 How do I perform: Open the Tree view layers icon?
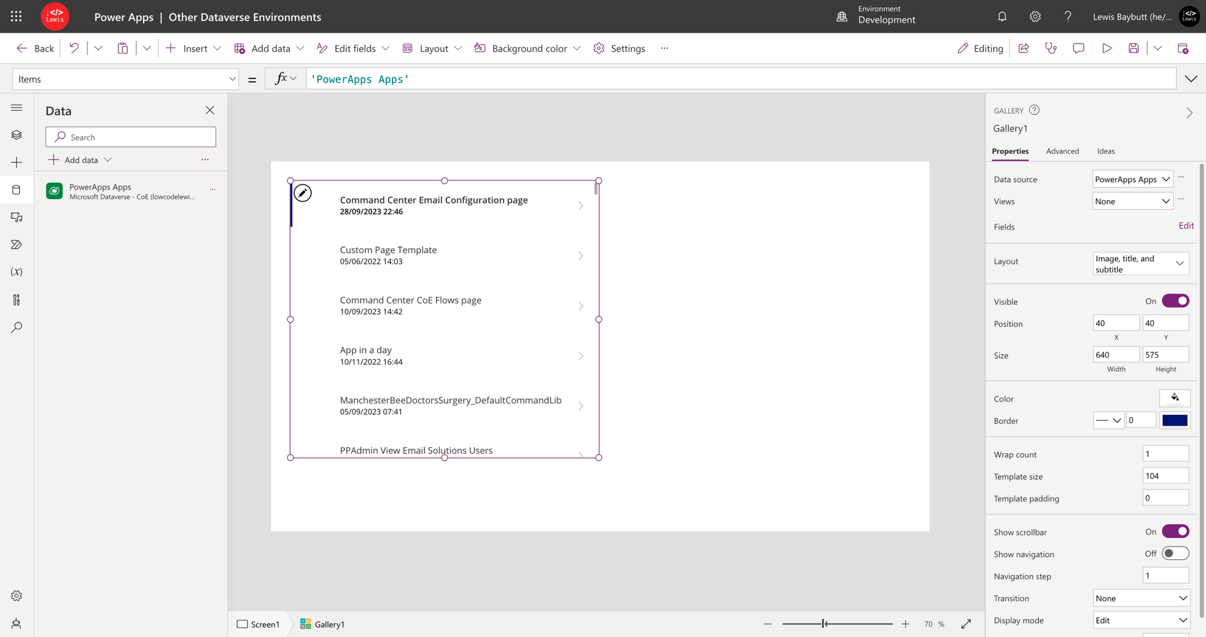click(16, 135)
